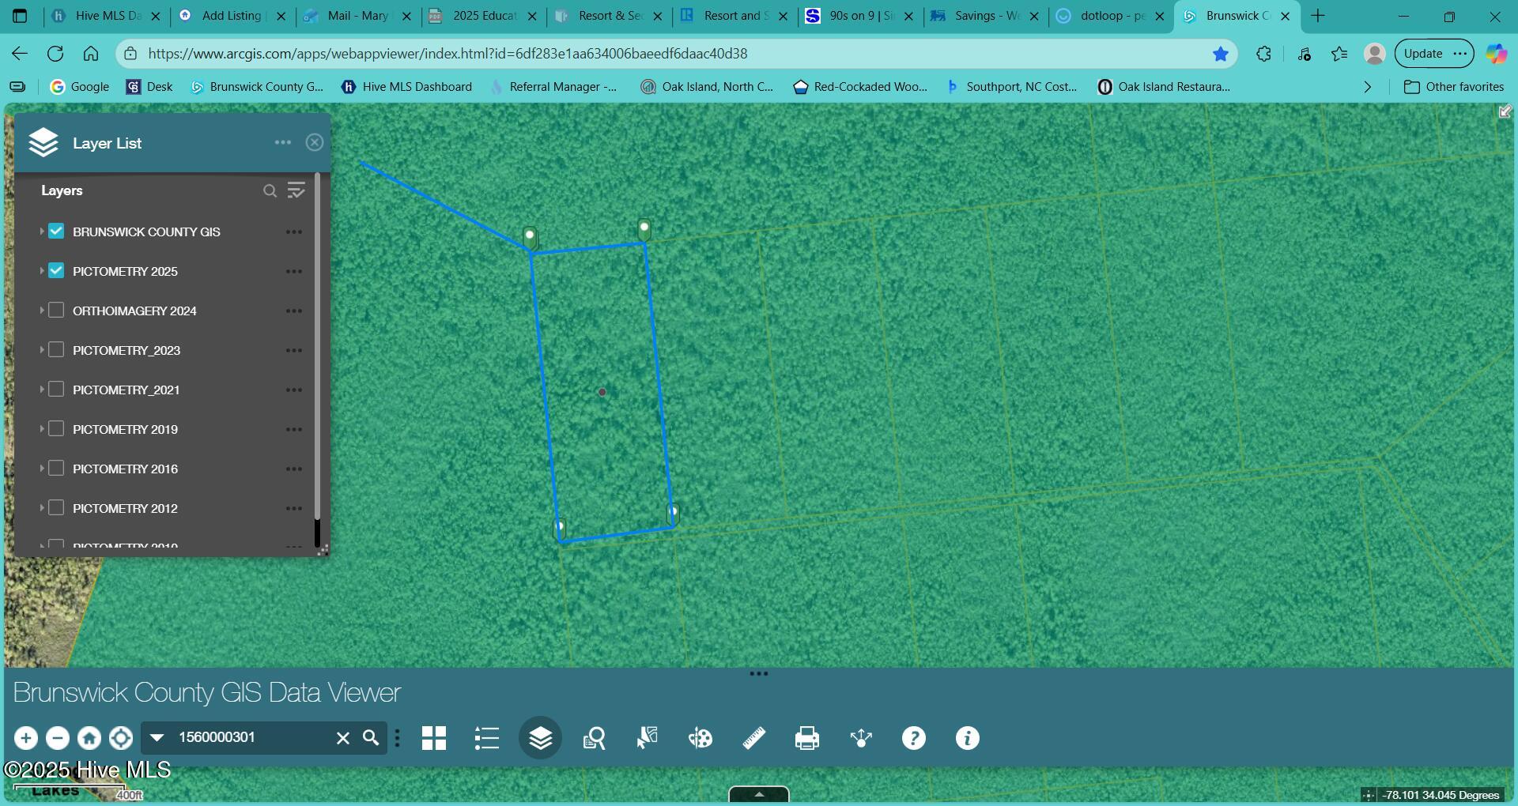Open the Help question mark icon
1518x806 pixels.
(x=914, y=738)
